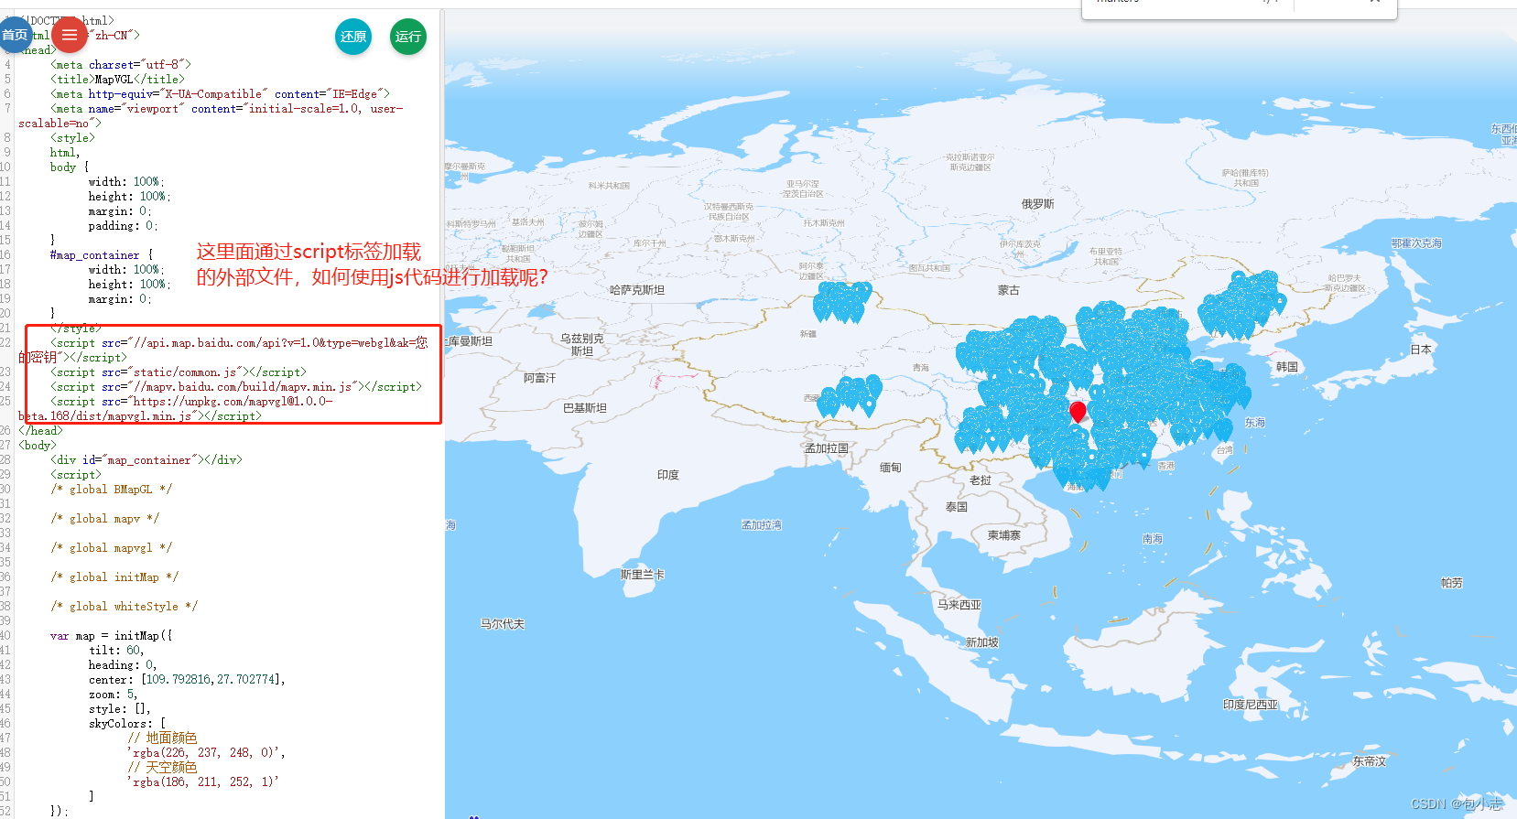The image size is (1517, 819).
Task: Click the 新疆 region label
Action: point(808,334)
